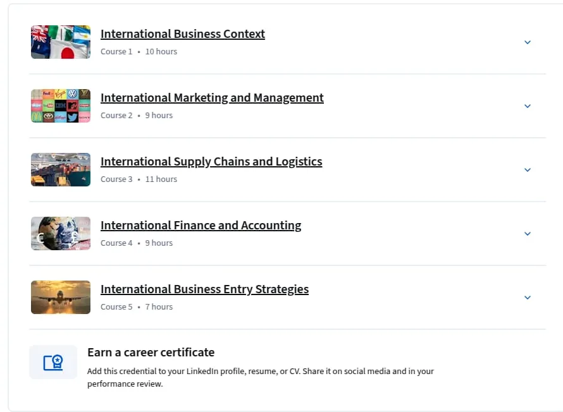This screenshot has width=563, height=412.
Task: Click the career certificate badge icon
Action: pyautogui.click(x=53, y=362)
